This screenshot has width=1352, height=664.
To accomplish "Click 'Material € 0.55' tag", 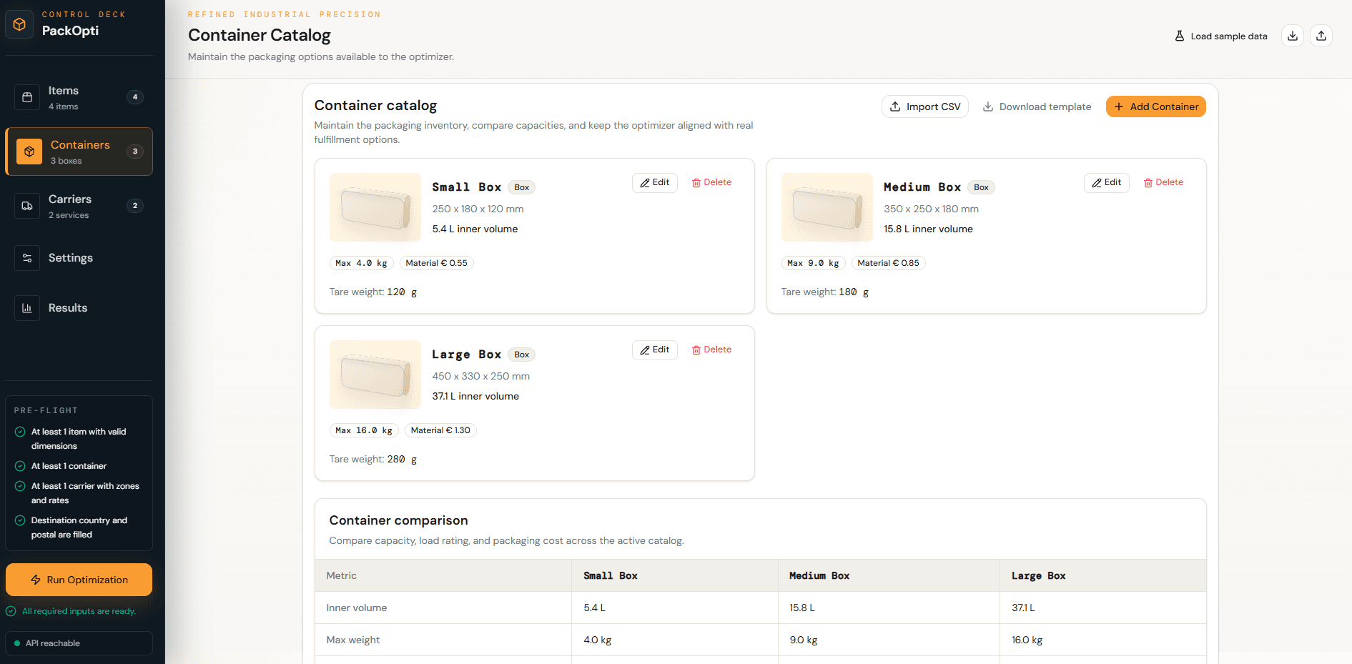I will pyautogui.click(x=437, y=263).
